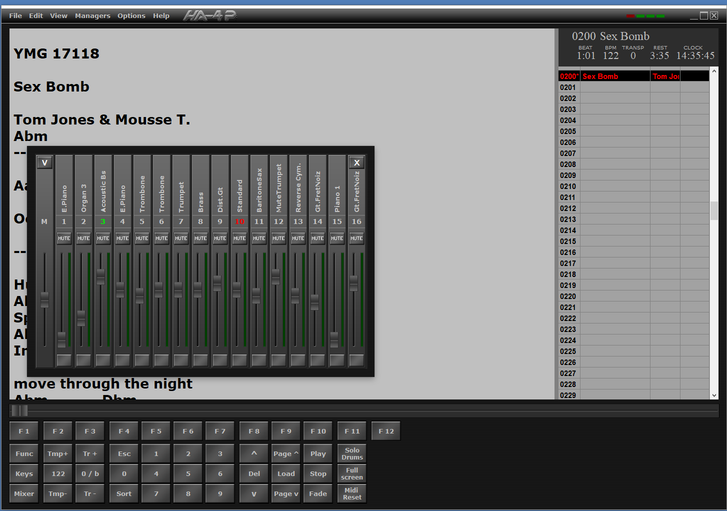
Task: Click playlist scrollbar up arrow
Action: (x=714, y=71)
